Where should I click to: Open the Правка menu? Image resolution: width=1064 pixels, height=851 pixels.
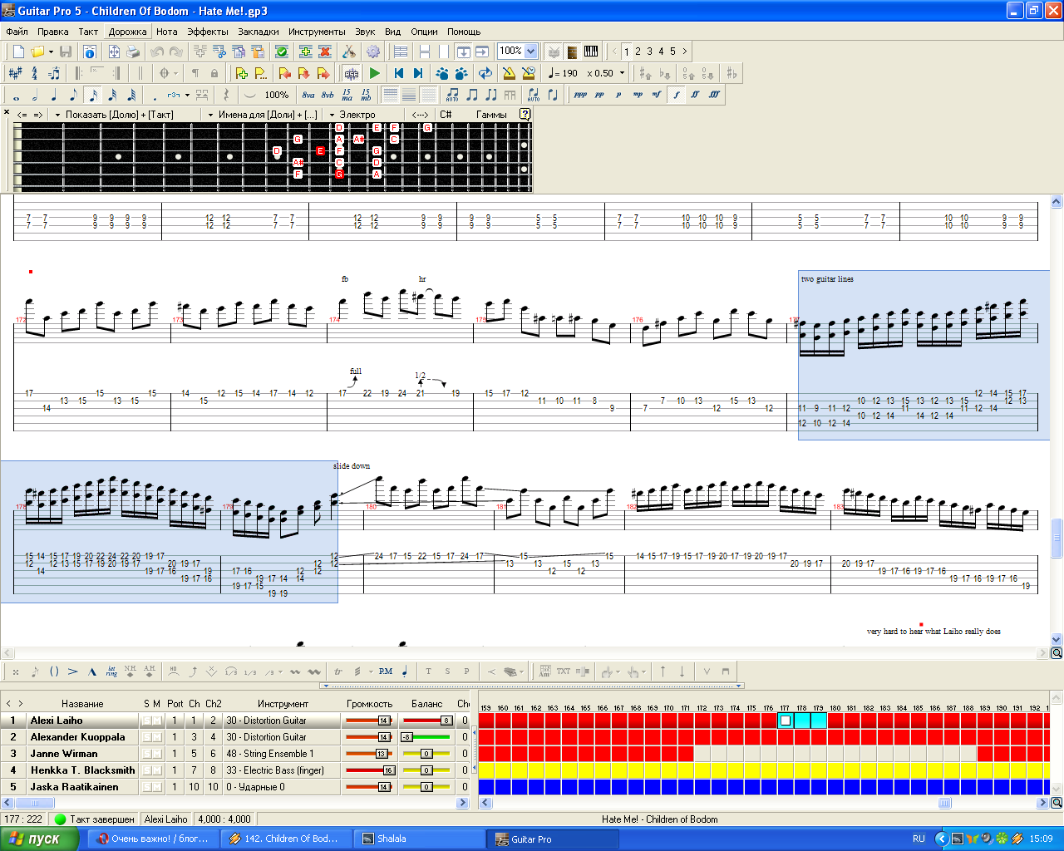click(x=53, y=32)
